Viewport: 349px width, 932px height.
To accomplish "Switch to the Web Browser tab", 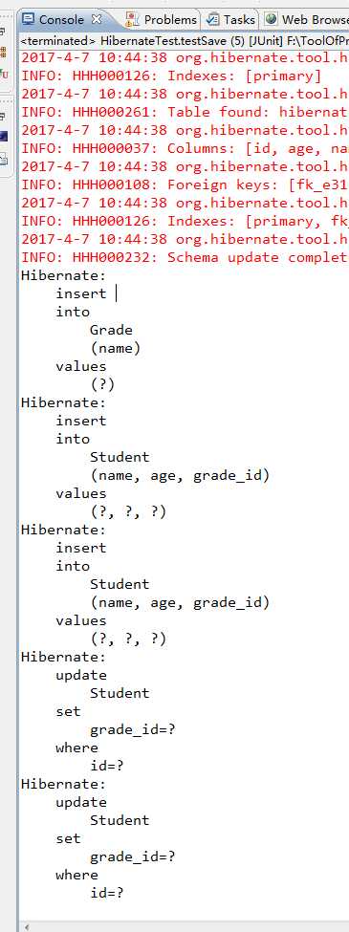I will [x=306, y=20].
